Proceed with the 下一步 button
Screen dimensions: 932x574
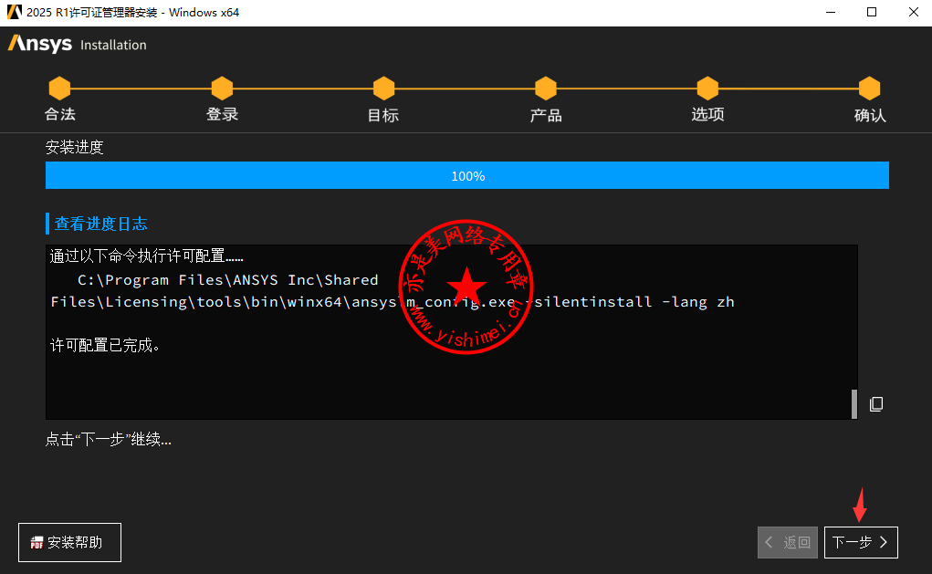pyautogui.click(x=861, y=542)
